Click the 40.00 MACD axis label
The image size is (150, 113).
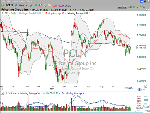[x=146, y=97]
